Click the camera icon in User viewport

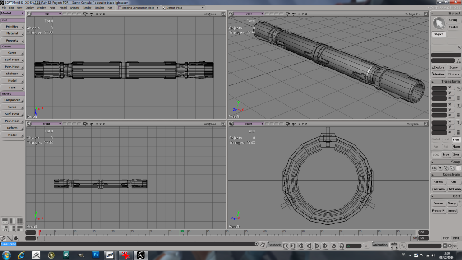(x=287, y=14)
